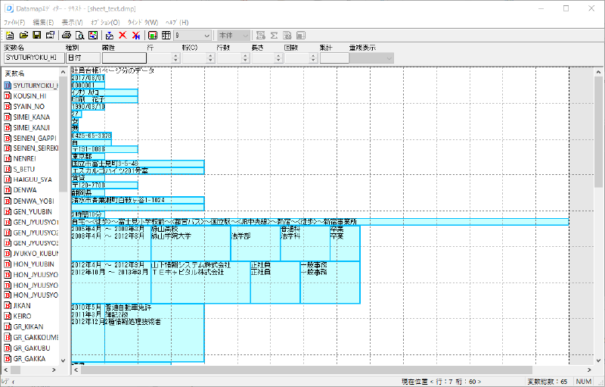This screenshot has height=387, width=605.
Task: Select the DENWA variable in the list
Action: (x=25, y=189)
